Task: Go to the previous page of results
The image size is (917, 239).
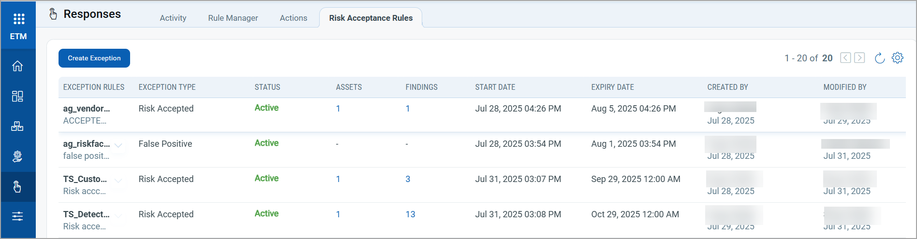Action: click(845, 58)
